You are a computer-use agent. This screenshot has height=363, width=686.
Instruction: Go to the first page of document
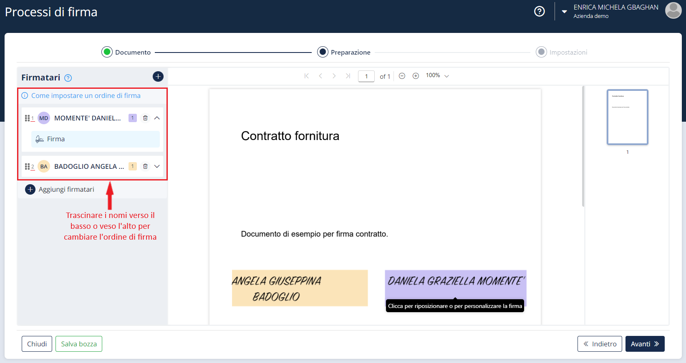coord(307,76)
